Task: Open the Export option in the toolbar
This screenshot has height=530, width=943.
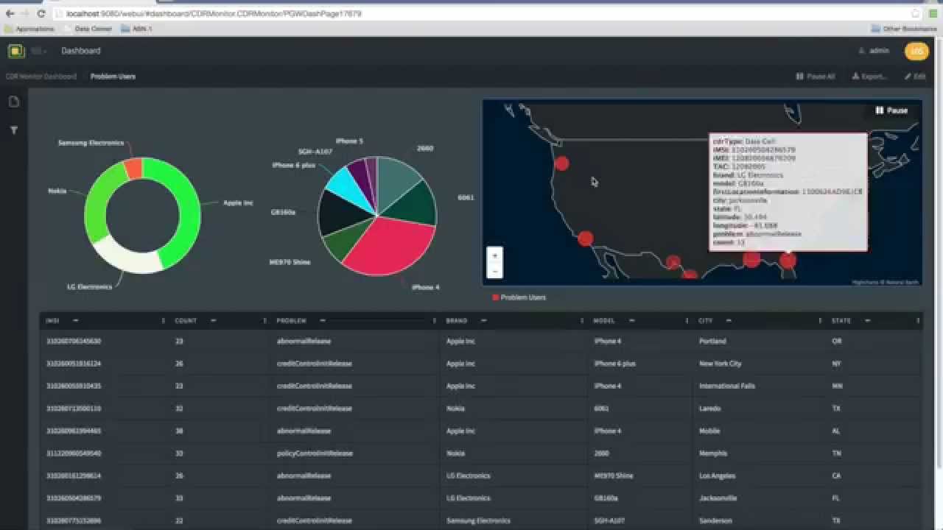Action: 869,77
